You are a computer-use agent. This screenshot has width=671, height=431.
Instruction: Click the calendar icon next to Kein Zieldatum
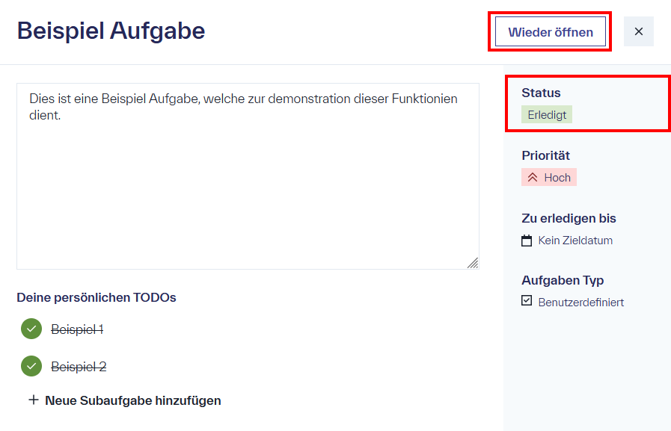[527, 240]
